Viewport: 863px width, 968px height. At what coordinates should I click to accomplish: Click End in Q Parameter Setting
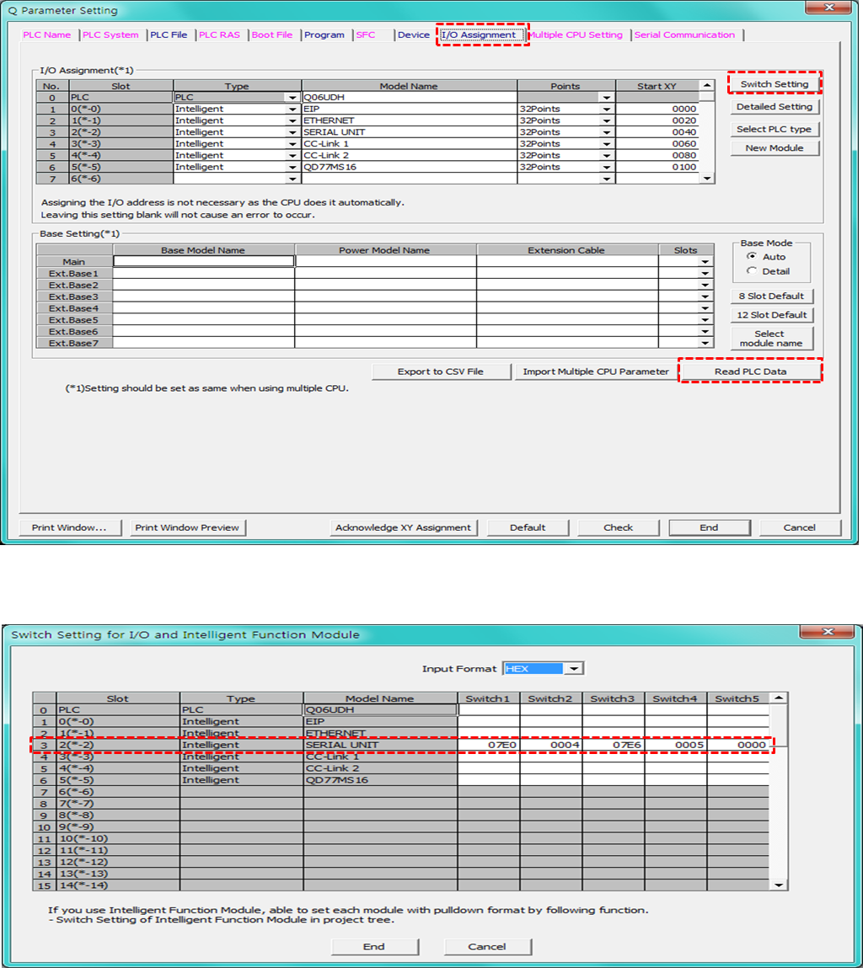coord(709,528)
